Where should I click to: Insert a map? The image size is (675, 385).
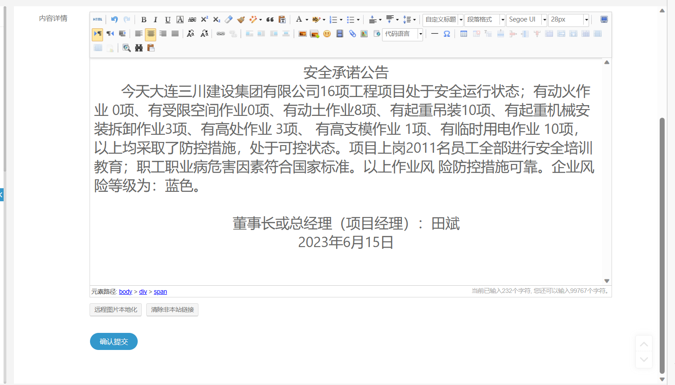click(x=364, y=34)
